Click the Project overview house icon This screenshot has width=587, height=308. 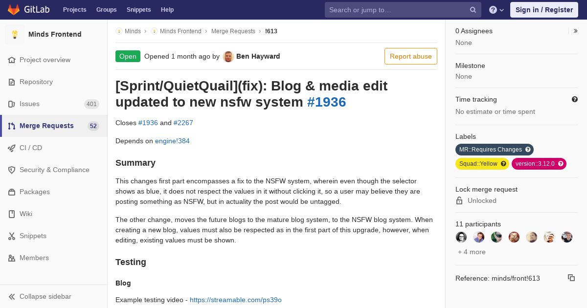(x=12, y=60)
